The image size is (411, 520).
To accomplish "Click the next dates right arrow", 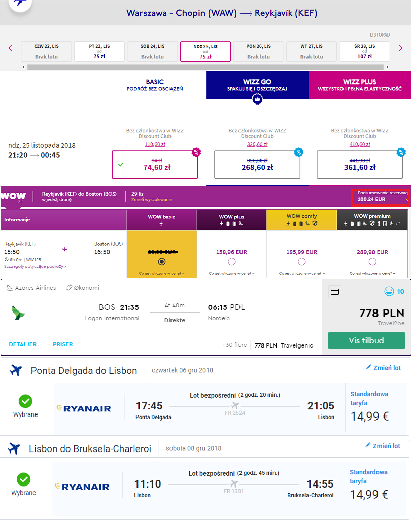I will pyautogui.click(x=400, y=48).
